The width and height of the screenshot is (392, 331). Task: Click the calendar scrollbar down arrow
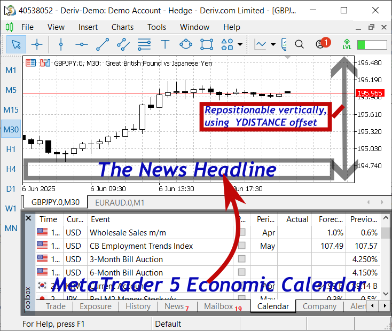(x=386, y=294)
